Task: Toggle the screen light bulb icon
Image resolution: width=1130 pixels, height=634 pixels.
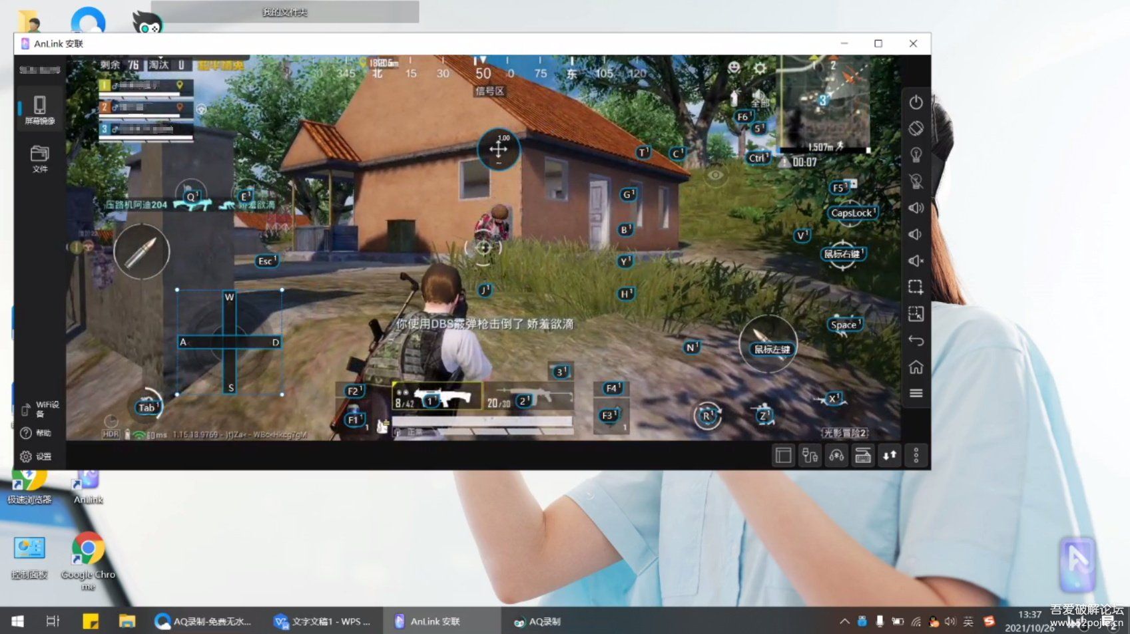Action: click(916, 155)
